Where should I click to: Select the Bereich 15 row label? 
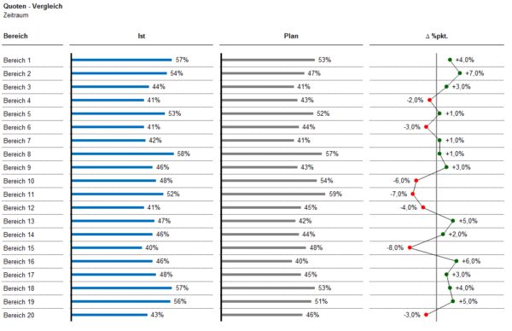19,248
